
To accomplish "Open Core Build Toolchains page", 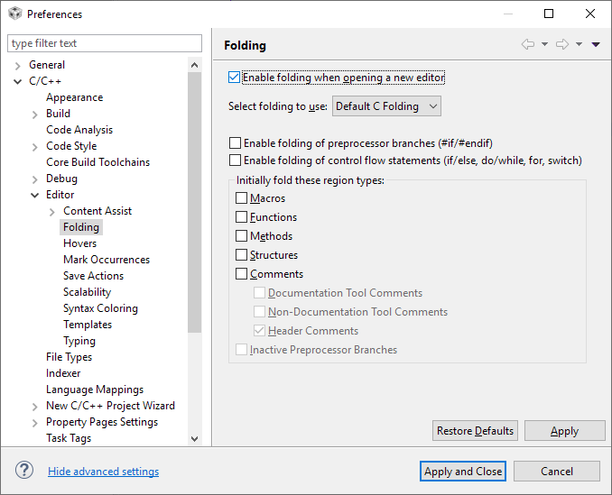I will (98, 161).
